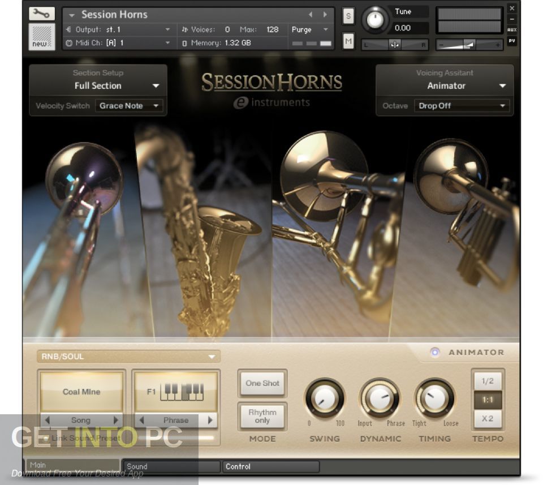543x485 pixels.
Task: Click the Song label bar
Action: pyautogui.click(x=81, y=420)
